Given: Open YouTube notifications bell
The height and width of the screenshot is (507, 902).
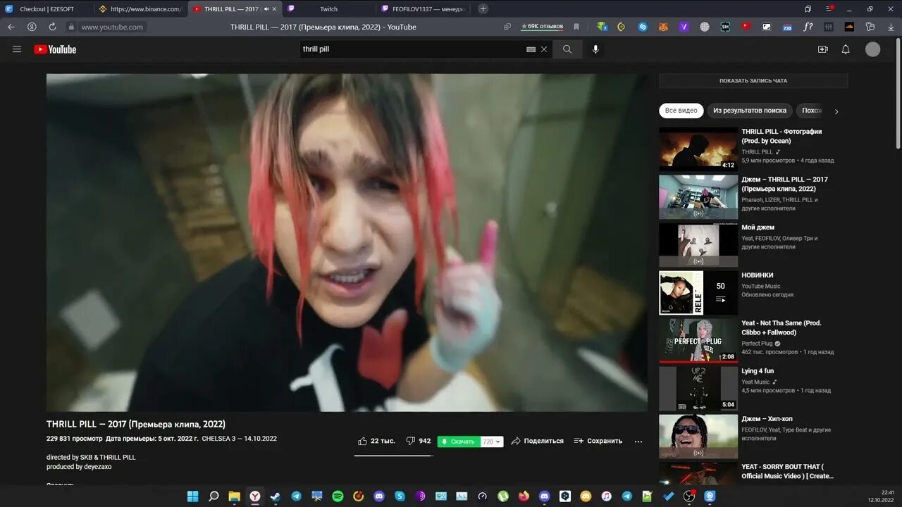Looking at the screenshot, I should click(x=846, y=49).
